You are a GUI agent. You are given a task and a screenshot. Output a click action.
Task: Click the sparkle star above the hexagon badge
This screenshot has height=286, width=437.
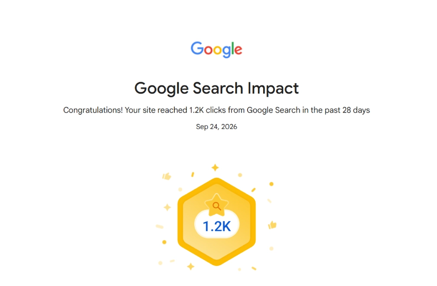click(215, 168)
